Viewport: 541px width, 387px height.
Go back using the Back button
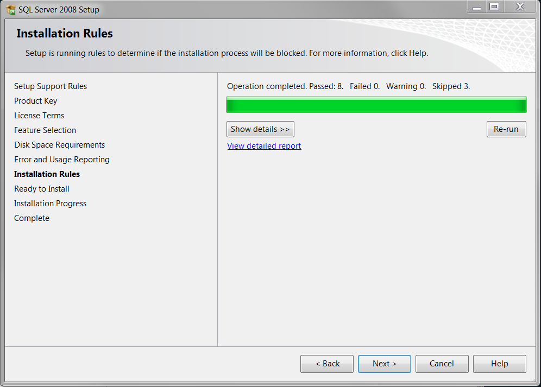coord(327,364)
